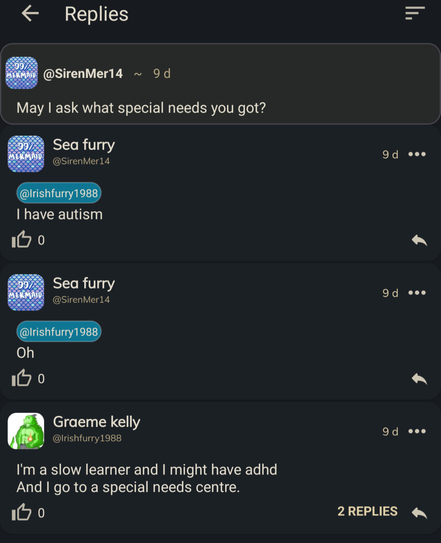
Task: Open Graeme kelly profile name
Action: 96,422
